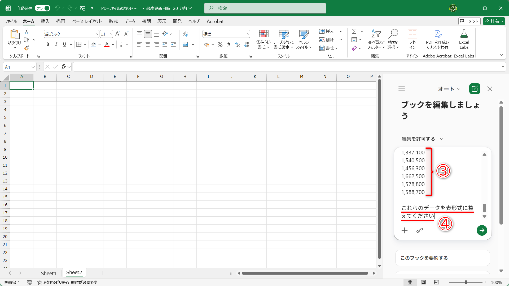This screenshot has height=286, width=509.
Task: Switch to the 数式 tab
Action: pyautogui.click(x=113, y=21)
